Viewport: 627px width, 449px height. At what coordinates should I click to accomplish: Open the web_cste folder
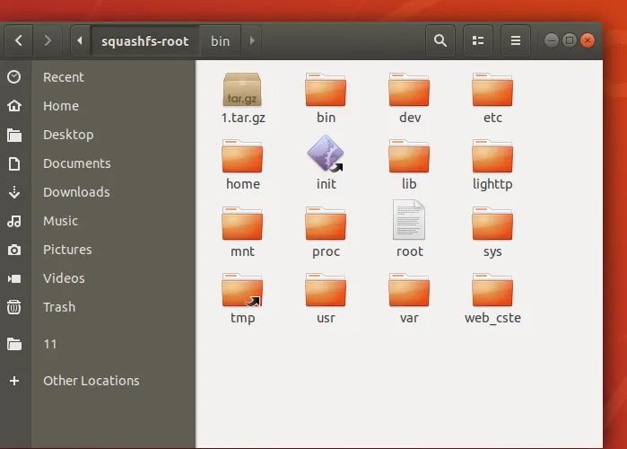tap(492, 291)
